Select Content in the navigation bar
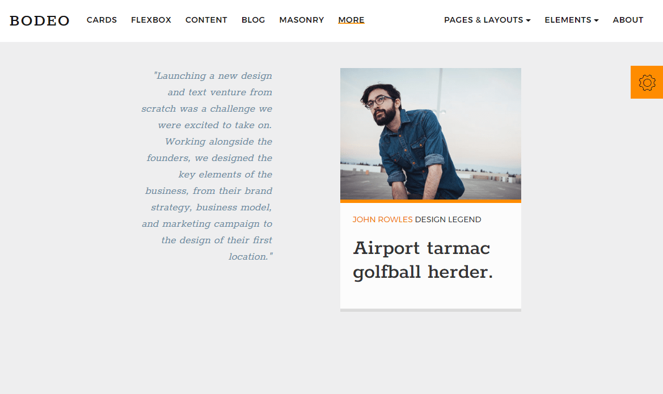The image size is (663, 394). [x=206, y=20]
